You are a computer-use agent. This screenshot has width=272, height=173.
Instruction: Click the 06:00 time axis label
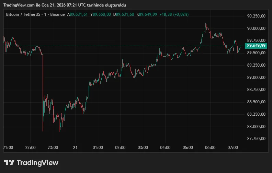click(x=210, y=148)
